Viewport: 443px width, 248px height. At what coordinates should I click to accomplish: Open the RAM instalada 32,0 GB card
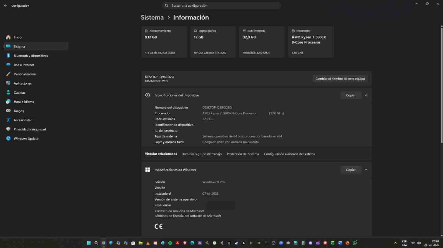262,42
